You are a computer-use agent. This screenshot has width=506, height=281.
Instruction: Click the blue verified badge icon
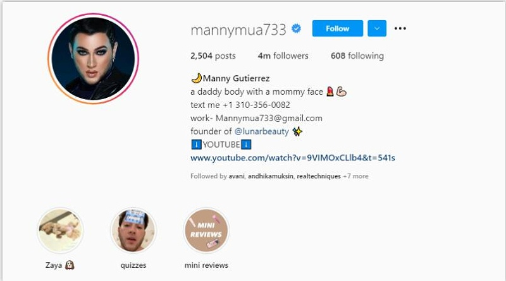[x=296, y=28]
